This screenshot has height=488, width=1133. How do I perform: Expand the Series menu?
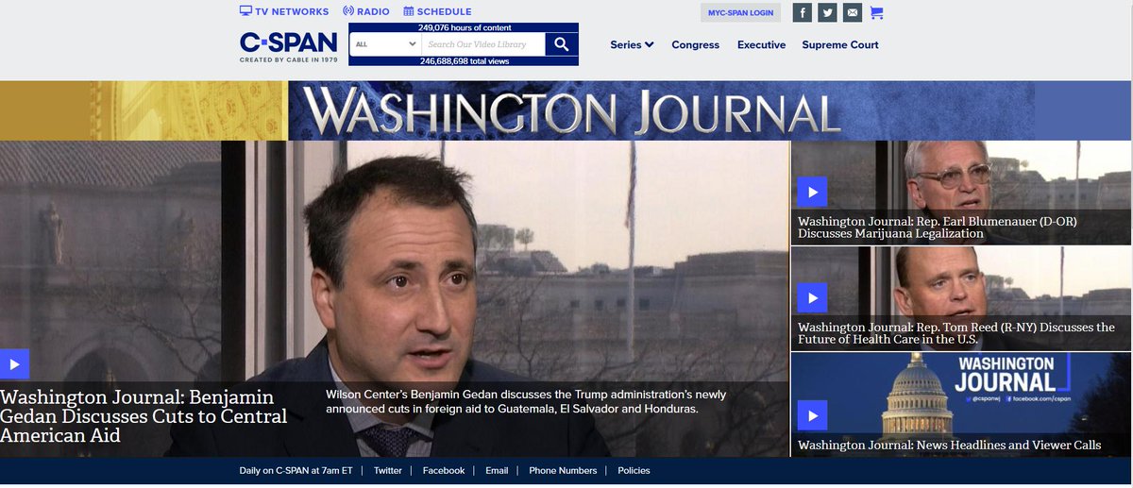click(x=632, y=44)
